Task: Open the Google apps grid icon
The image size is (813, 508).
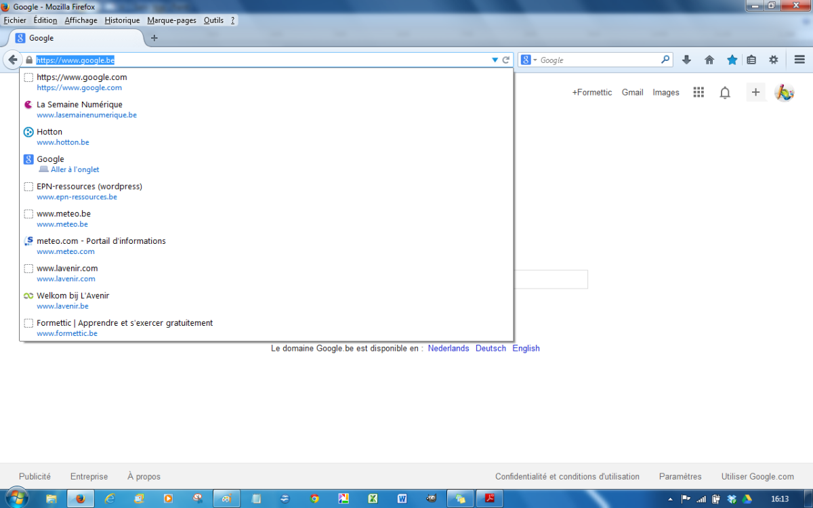Action: 699,92
